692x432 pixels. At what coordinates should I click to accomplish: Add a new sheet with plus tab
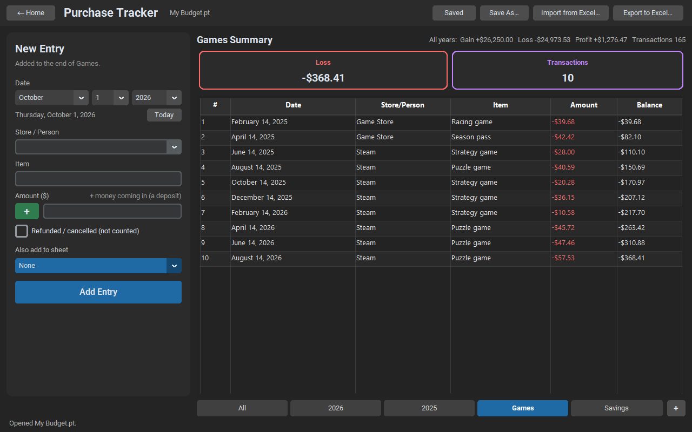tap(676, 408)
